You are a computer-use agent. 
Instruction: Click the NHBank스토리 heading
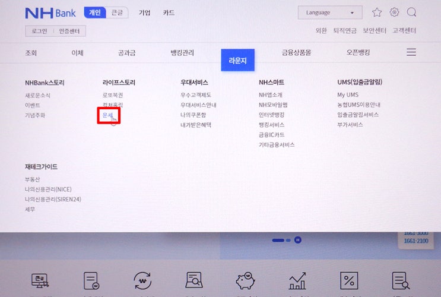[x=45, y=83]
